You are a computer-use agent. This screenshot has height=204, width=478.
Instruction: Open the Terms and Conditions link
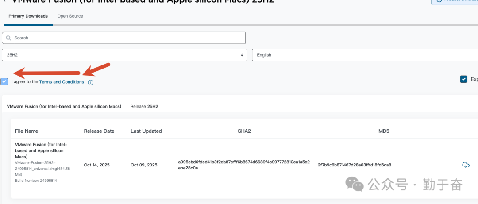pyautogui.click(x=62, y=82)
